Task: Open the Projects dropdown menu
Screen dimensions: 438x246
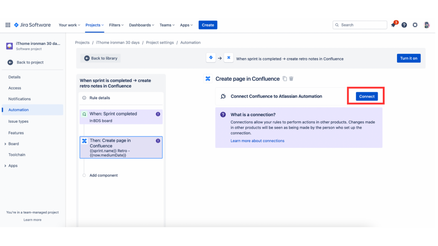Action: [x=95, y=25]
